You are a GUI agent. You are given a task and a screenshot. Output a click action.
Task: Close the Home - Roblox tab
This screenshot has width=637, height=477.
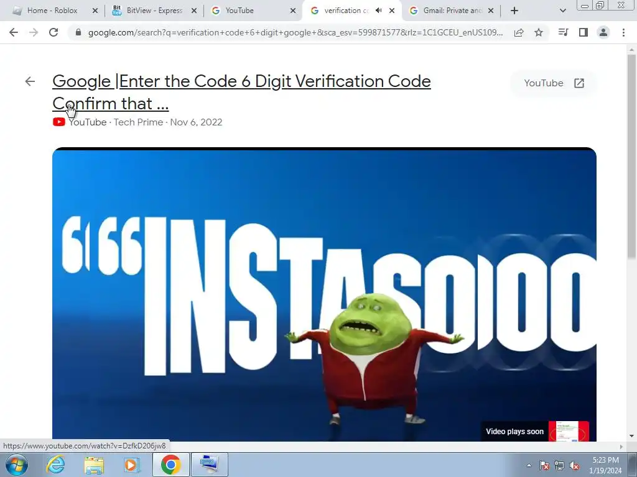(95, 11)
